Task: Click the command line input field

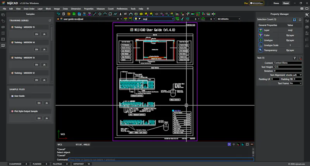Action: pos(161,159)
